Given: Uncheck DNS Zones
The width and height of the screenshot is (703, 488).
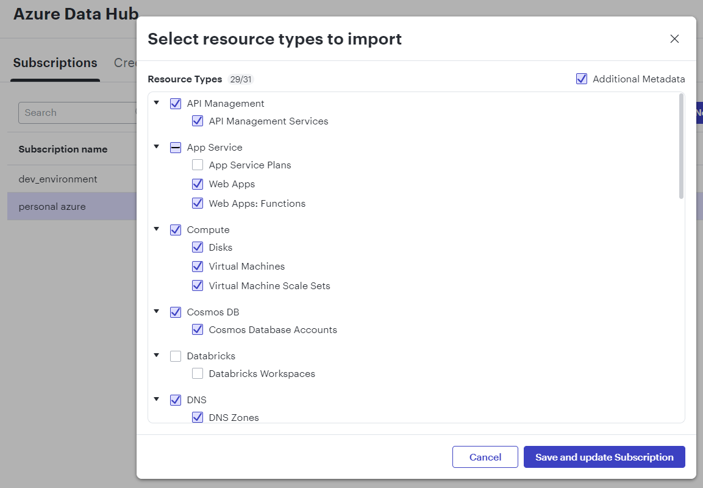Looking at the screenshot, I should [198, 418].
